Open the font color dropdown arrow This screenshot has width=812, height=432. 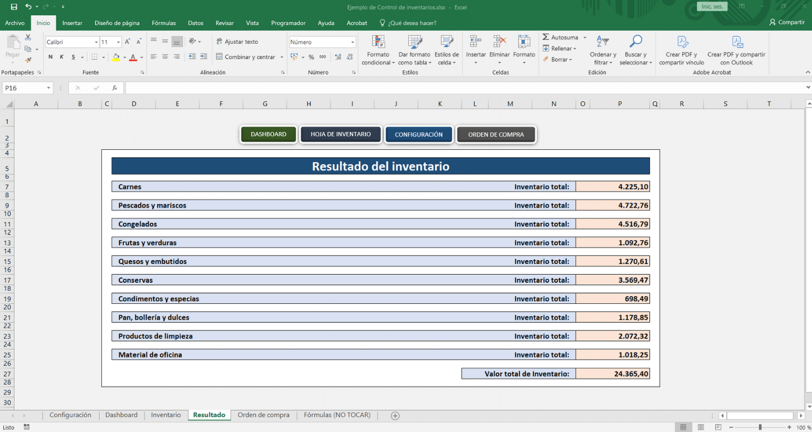point(142,57)
